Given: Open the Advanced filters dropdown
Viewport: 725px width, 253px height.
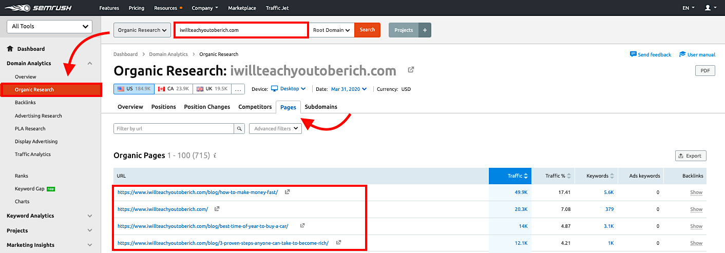Looking at the screenshot, I should pos(275,129).
